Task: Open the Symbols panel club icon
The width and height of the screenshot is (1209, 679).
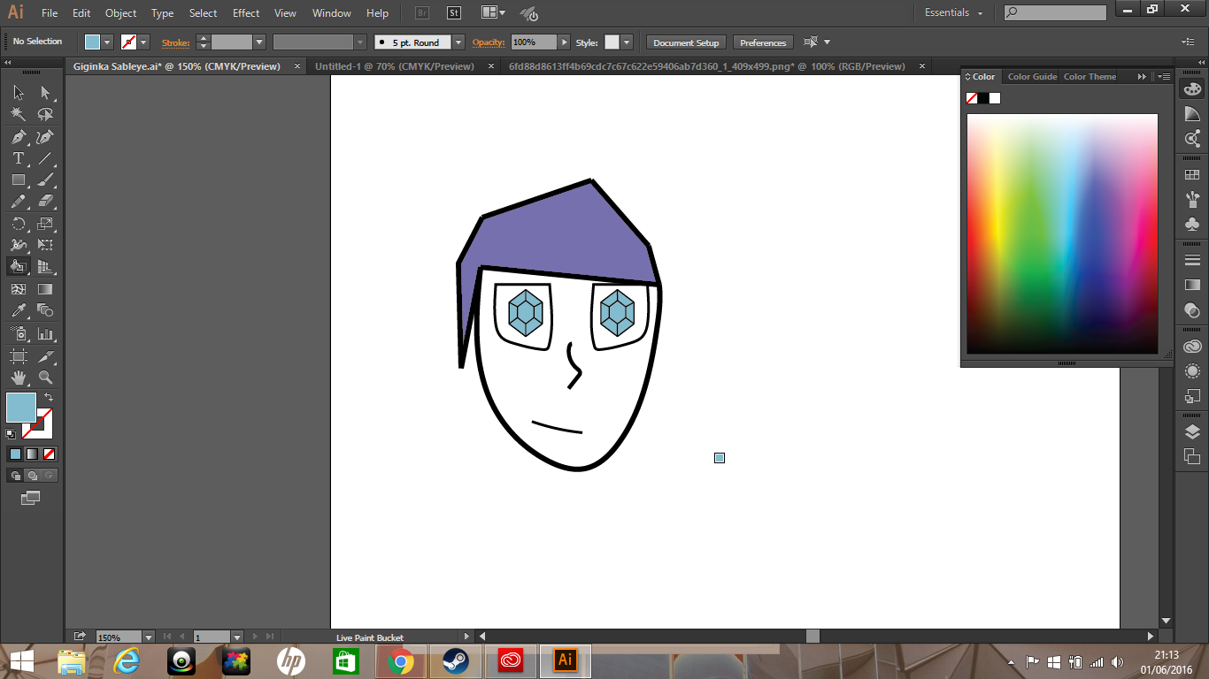Action: point(1192,225)
